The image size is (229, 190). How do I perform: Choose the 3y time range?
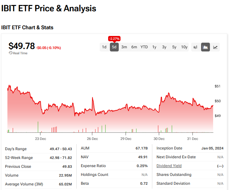pos(164,47)
